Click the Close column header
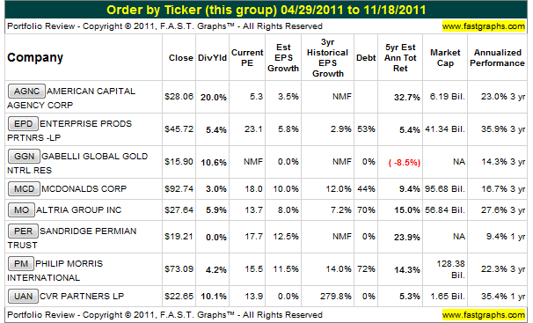Image resolution: width=533 pixels, height=323 pixels. coord(181,58)
